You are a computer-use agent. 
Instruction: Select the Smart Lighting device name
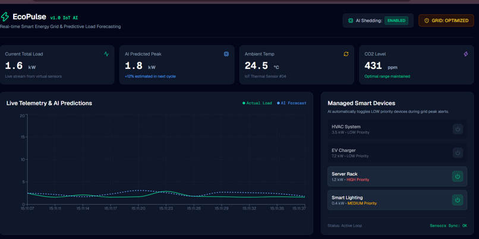(x=347, y=197)
